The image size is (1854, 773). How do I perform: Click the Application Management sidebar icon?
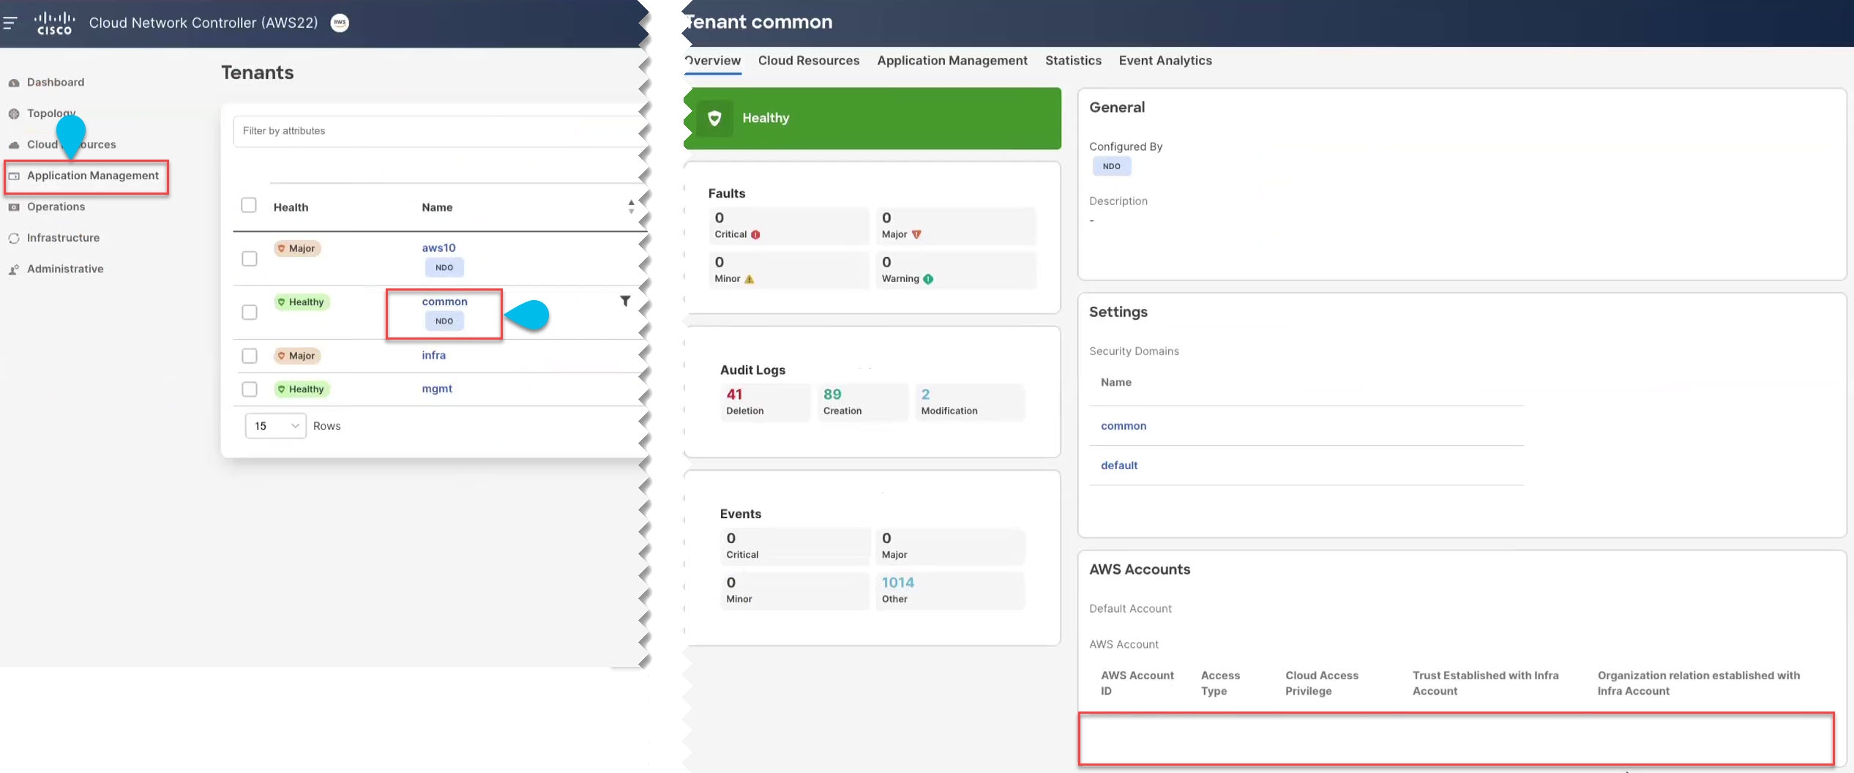pos(14,176)
